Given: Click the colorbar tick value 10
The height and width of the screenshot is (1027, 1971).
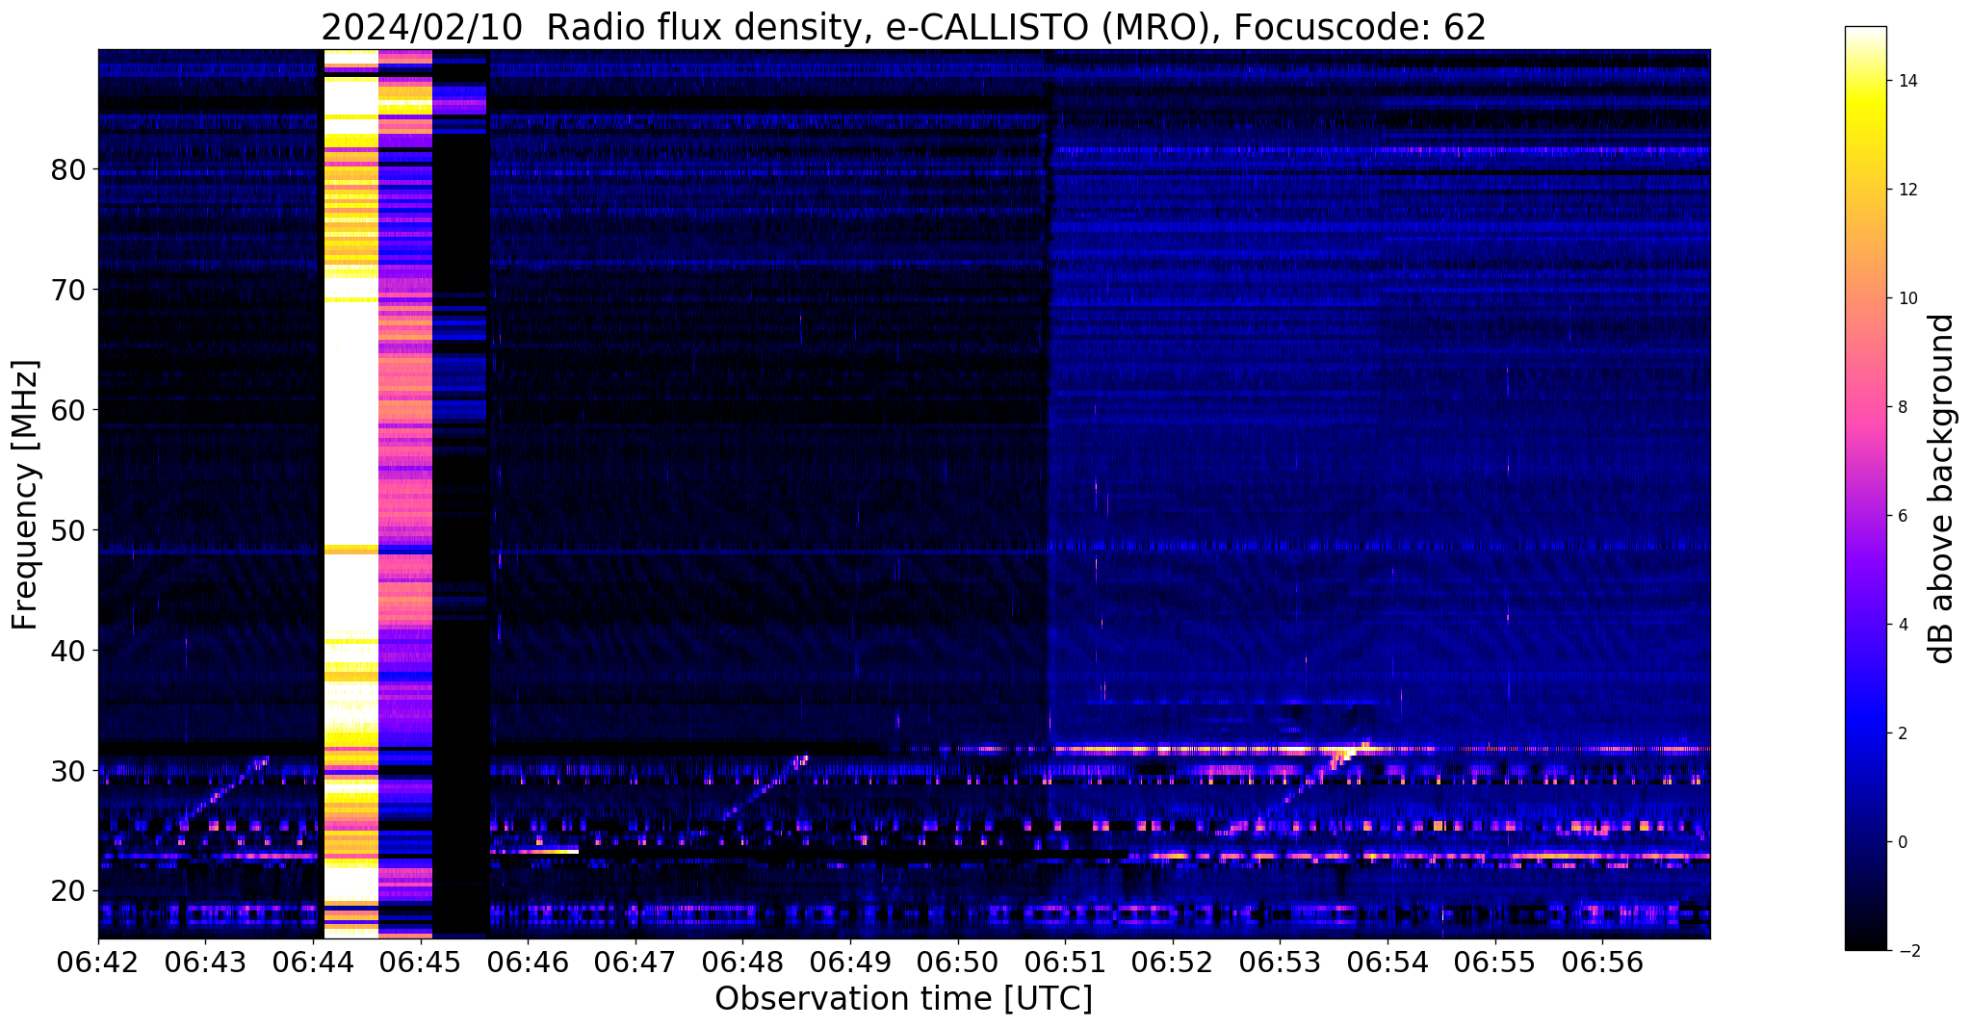Looking at the screenshot, I should 1906,298.
